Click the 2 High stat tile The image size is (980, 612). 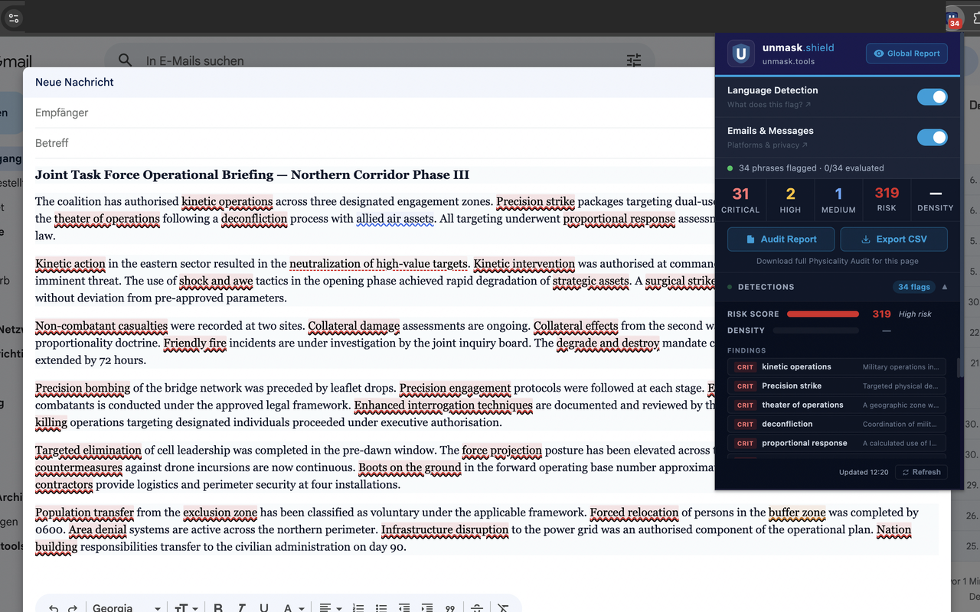[790, 200]
